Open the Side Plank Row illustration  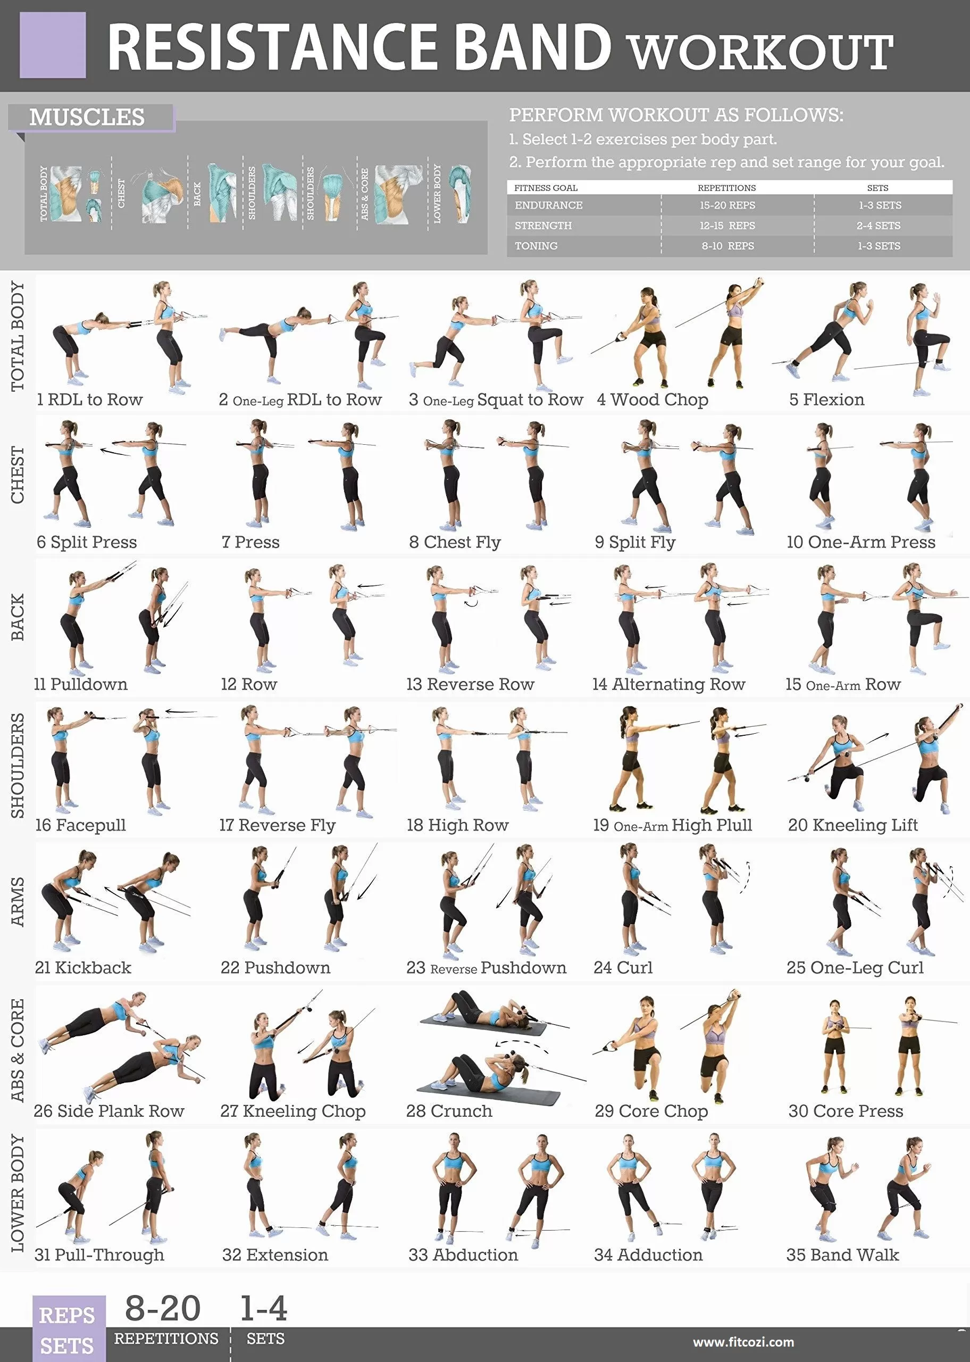[120, 1045]
